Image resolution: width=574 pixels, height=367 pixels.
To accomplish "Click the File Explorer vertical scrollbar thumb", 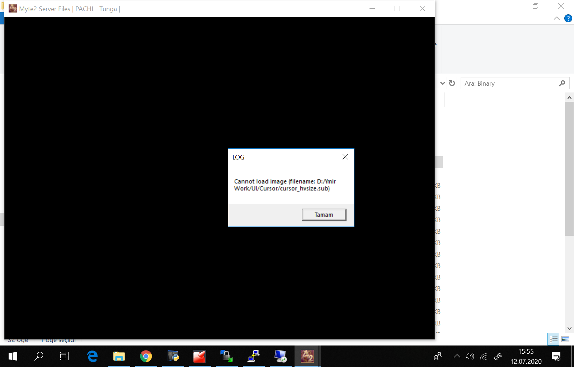I will pyautogui.click(x=569, y=168).
